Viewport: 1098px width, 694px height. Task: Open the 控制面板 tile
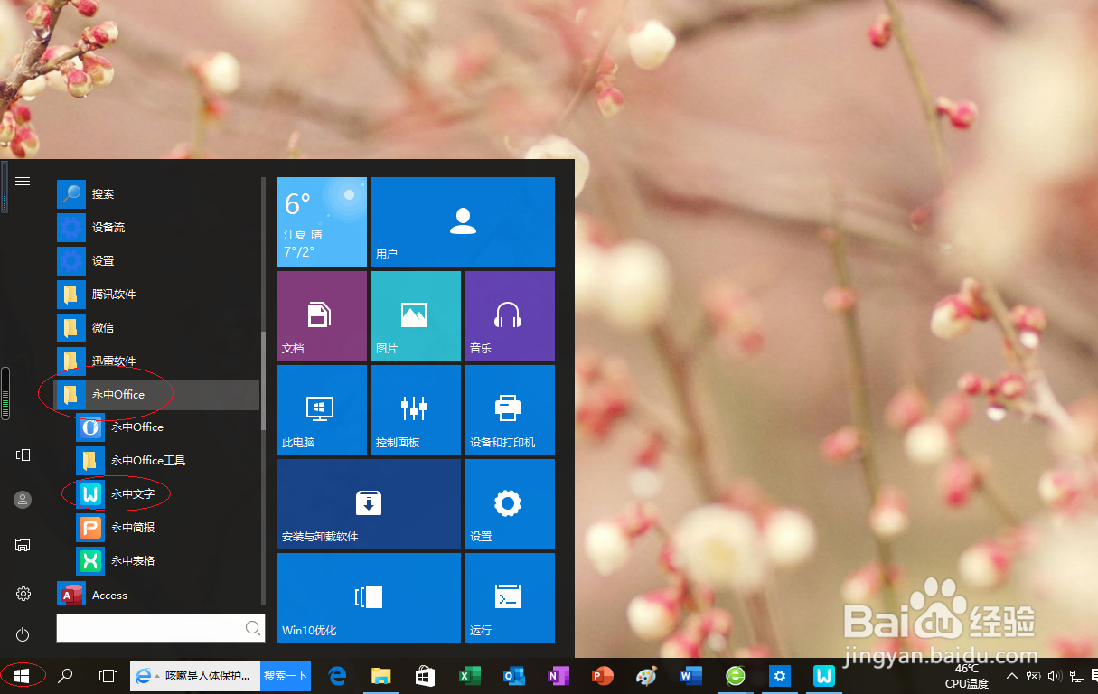coord(416,410)
